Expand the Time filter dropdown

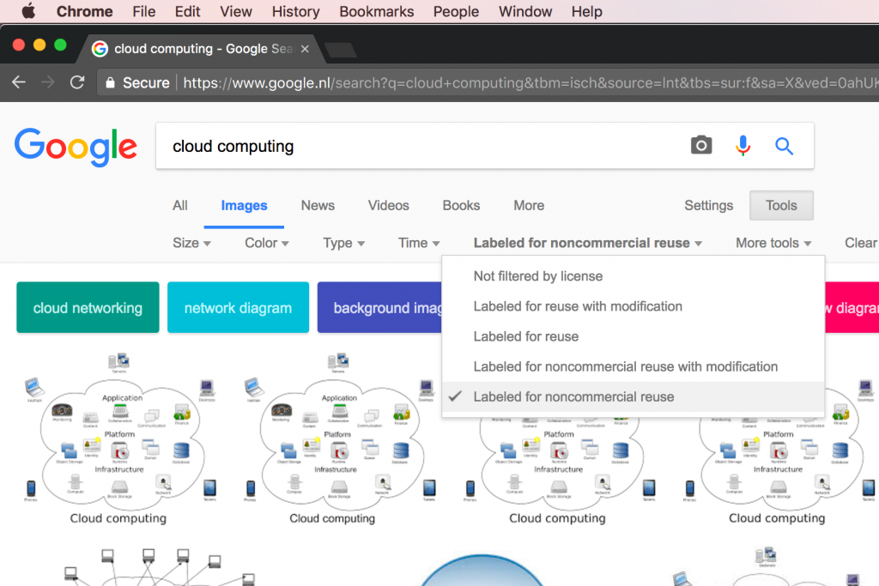pyautogui.click(x=419, y=243)
